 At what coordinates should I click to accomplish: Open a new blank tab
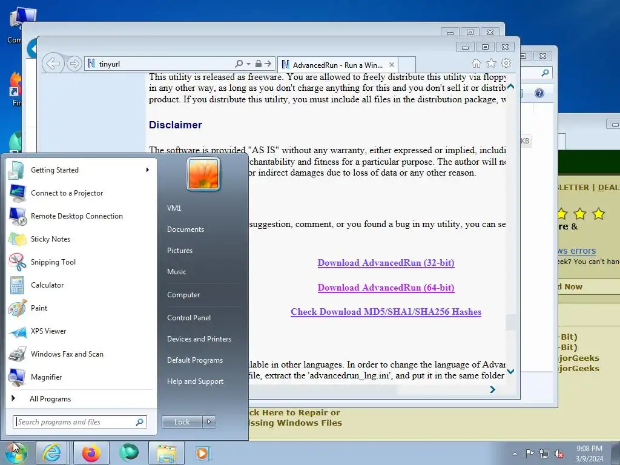point(407,65)
